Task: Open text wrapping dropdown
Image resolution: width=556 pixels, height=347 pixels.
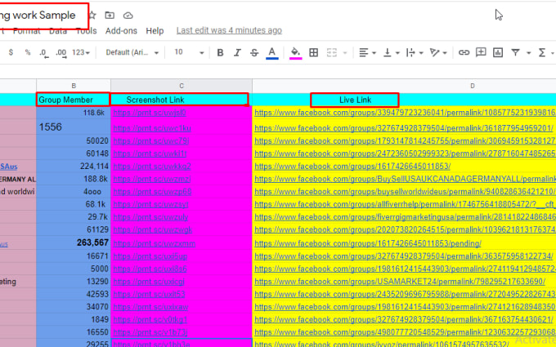Action: (415, 53)
